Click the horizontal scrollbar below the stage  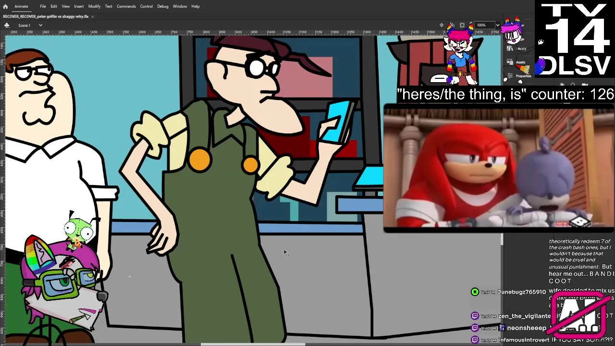click(252, 344)
